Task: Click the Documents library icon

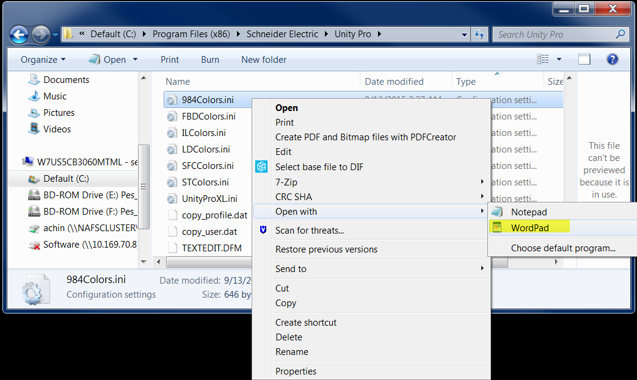Action: (34, 79)
